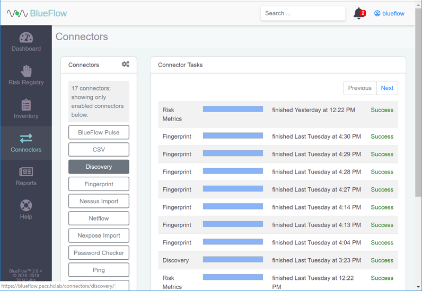
Task: Open the Reports newspaper icon
Action: [x=26, y=172]
